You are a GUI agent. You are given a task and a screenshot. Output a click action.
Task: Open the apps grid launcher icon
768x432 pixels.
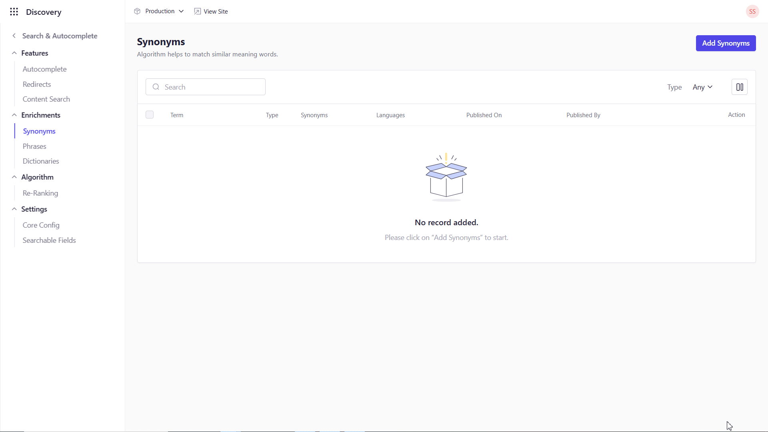[x=14, y=12]
